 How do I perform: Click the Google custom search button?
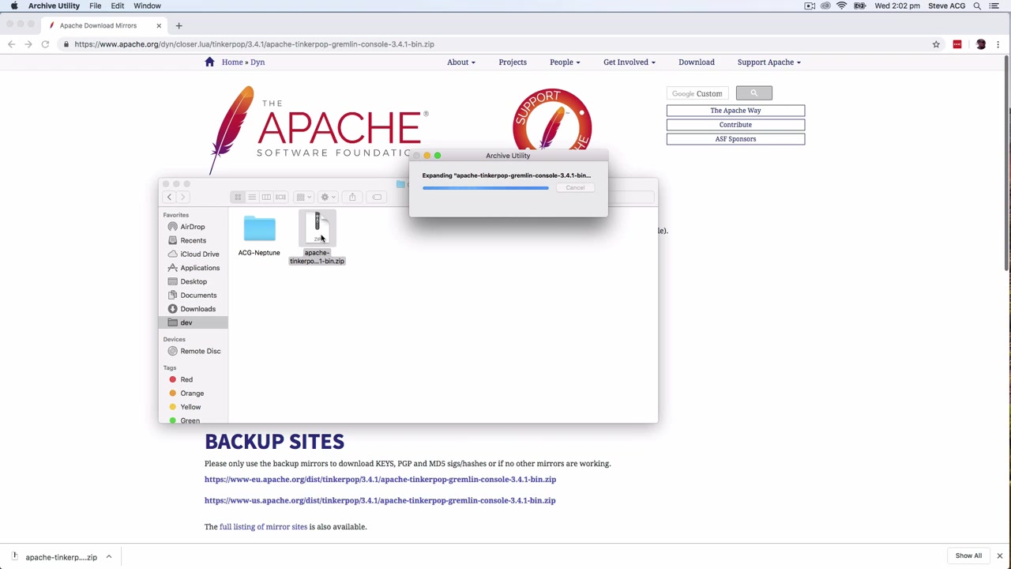(x=754, y=93)
